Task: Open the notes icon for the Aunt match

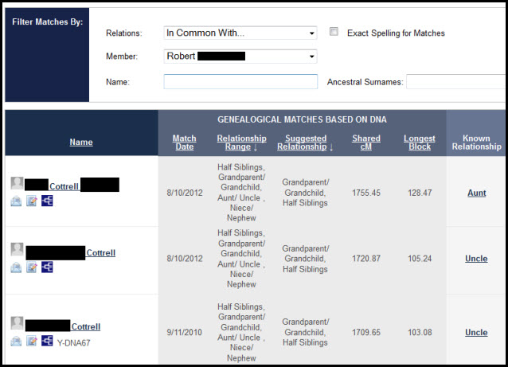Action: pyautogui.click(x=32, y=201)
